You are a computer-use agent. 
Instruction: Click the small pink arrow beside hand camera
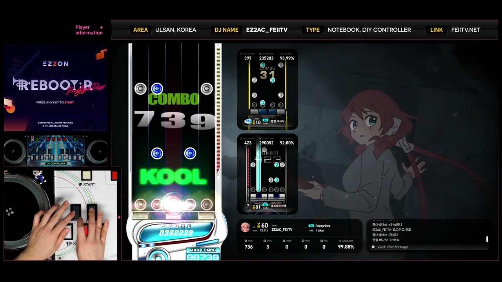coord(119,217)
